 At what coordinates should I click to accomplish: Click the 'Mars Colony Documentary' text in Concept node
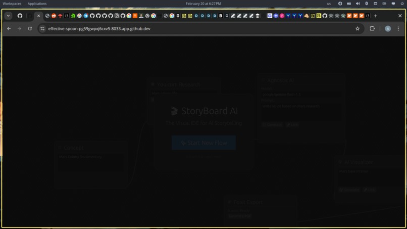point(80,157)
